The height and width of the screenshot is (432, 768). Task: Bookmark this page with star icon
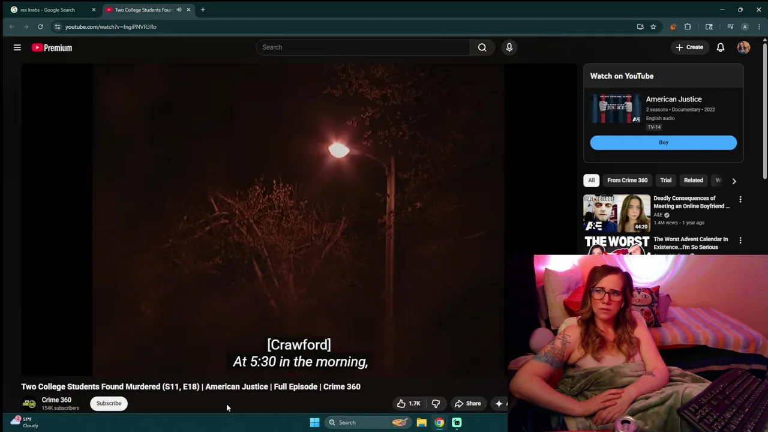coord(653,26)
